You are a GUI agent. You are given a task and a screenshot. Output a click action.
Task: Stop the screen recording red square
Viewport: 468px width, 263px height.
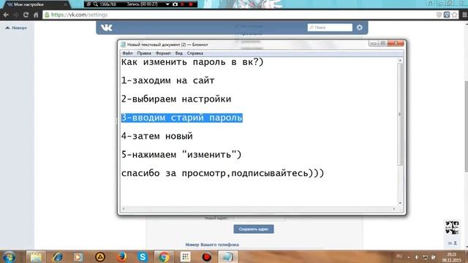[x=191, y=4]
